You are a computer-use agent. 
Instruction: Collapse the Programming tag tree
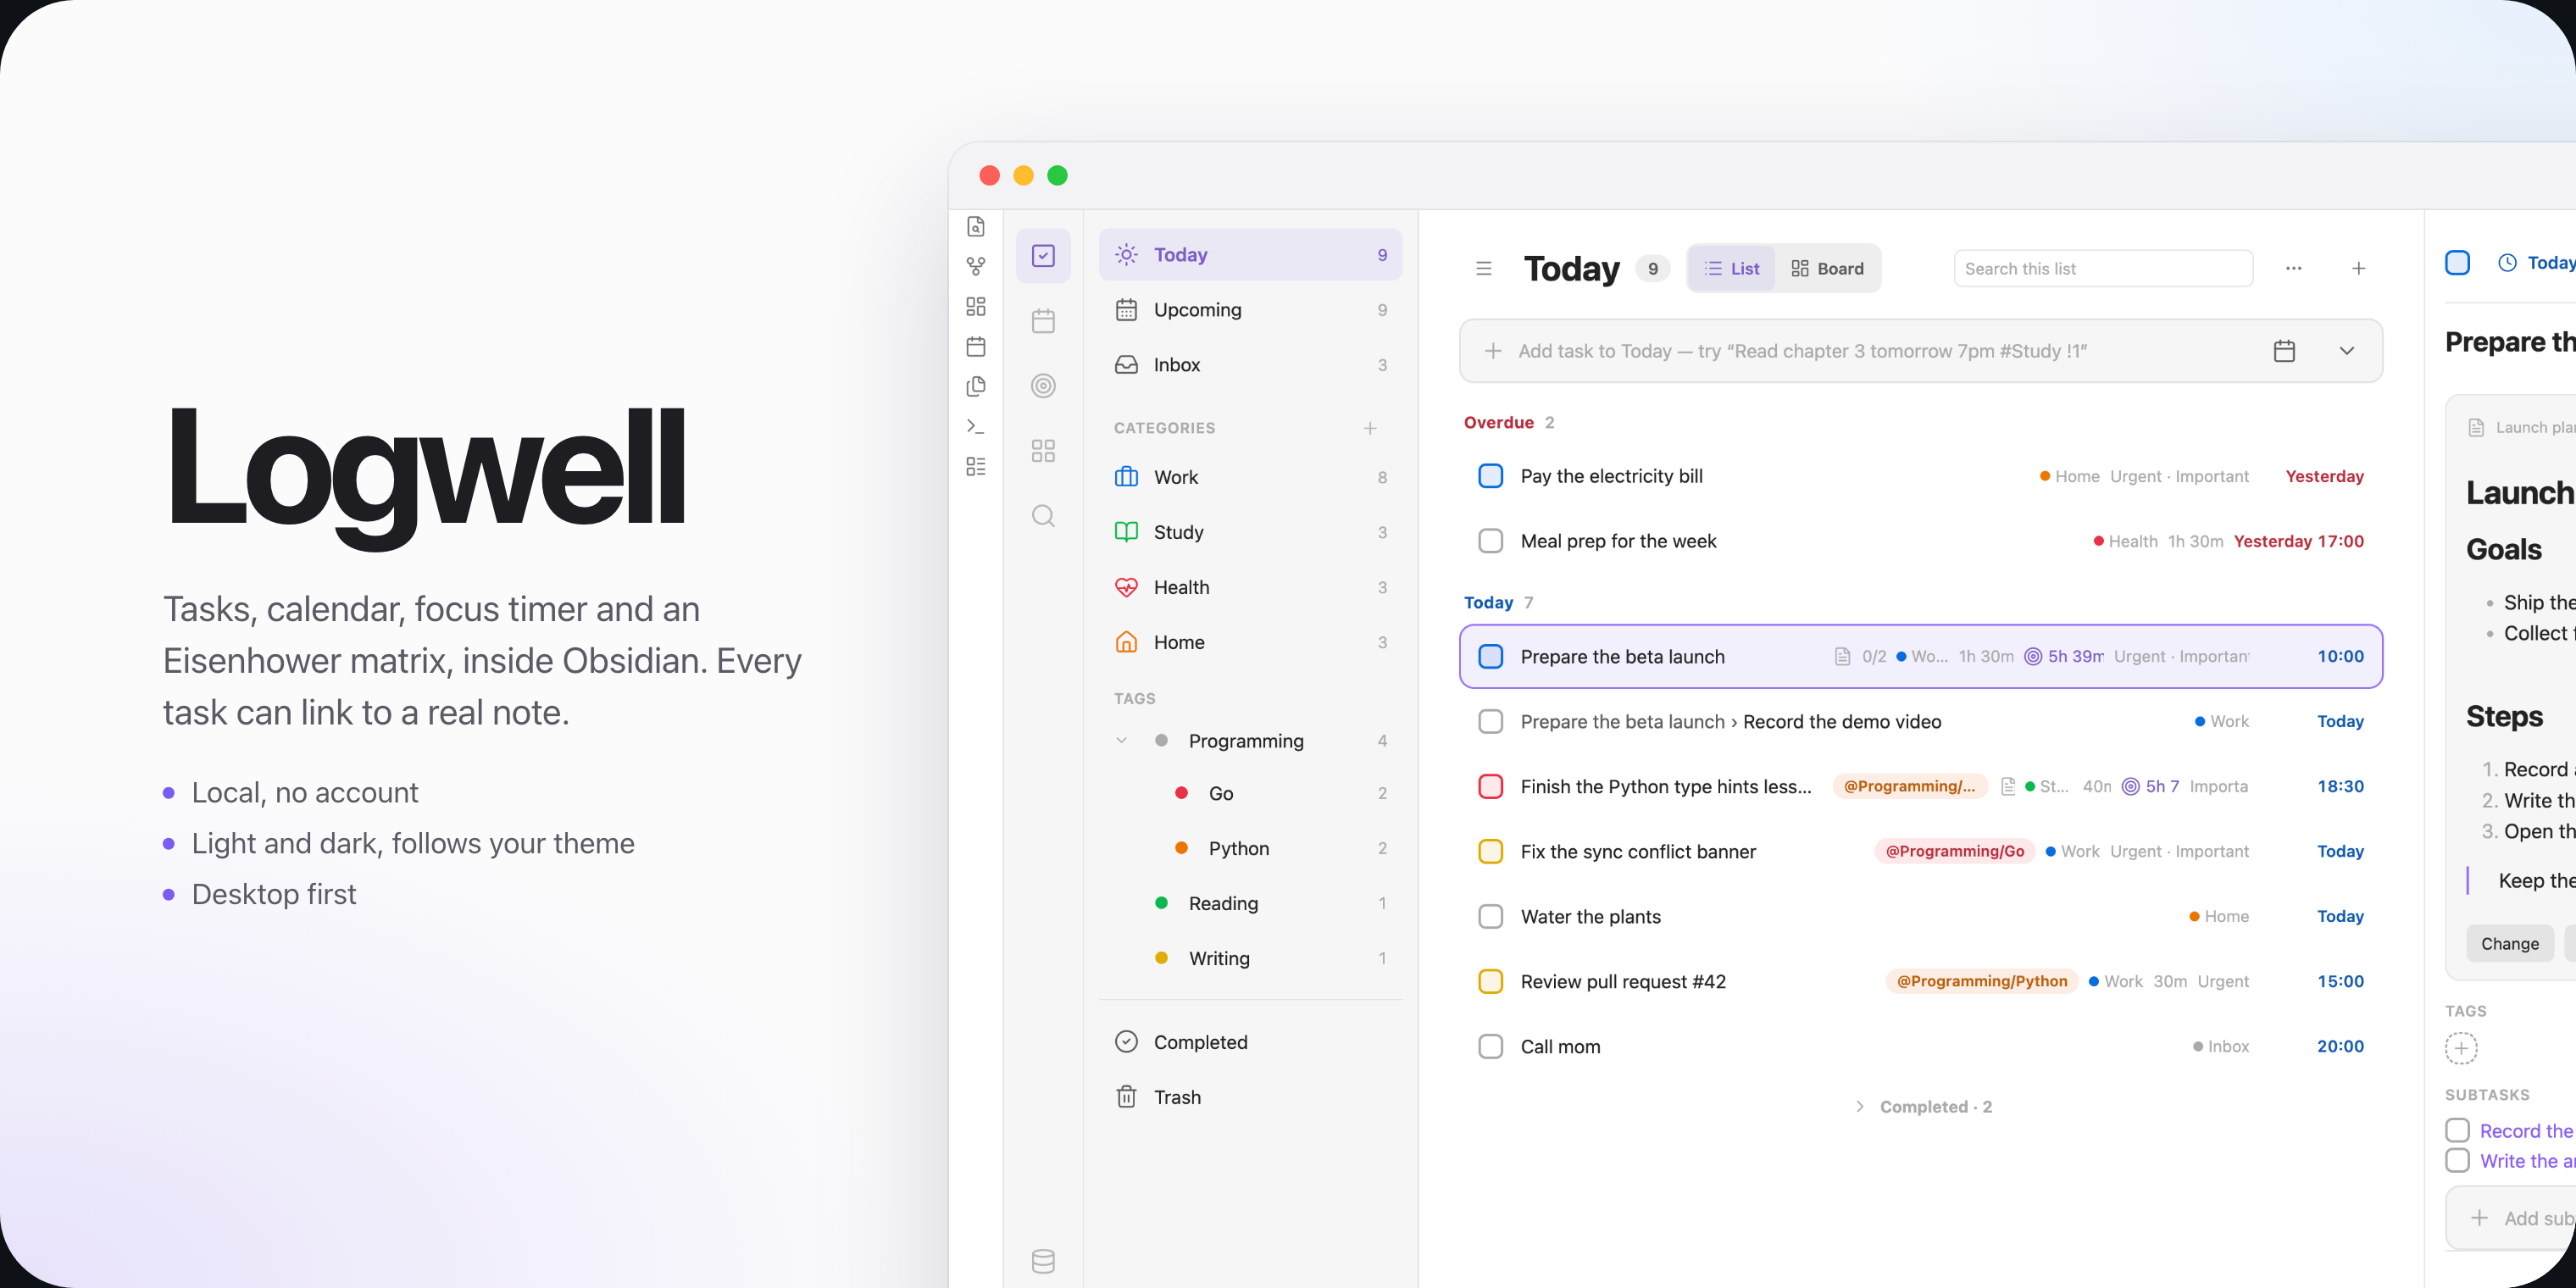coord(1121,741)
